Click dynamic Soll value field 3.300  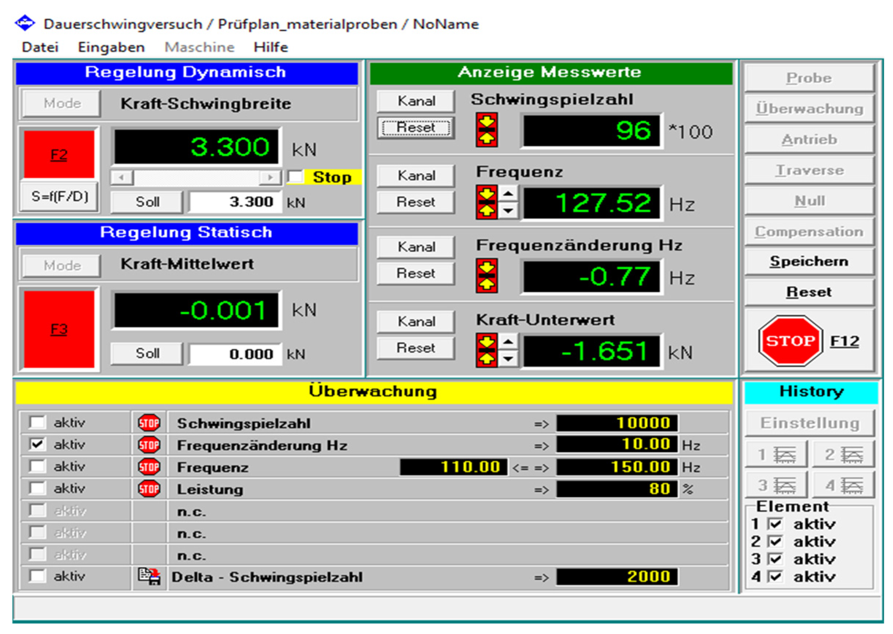tap(235, 202)
